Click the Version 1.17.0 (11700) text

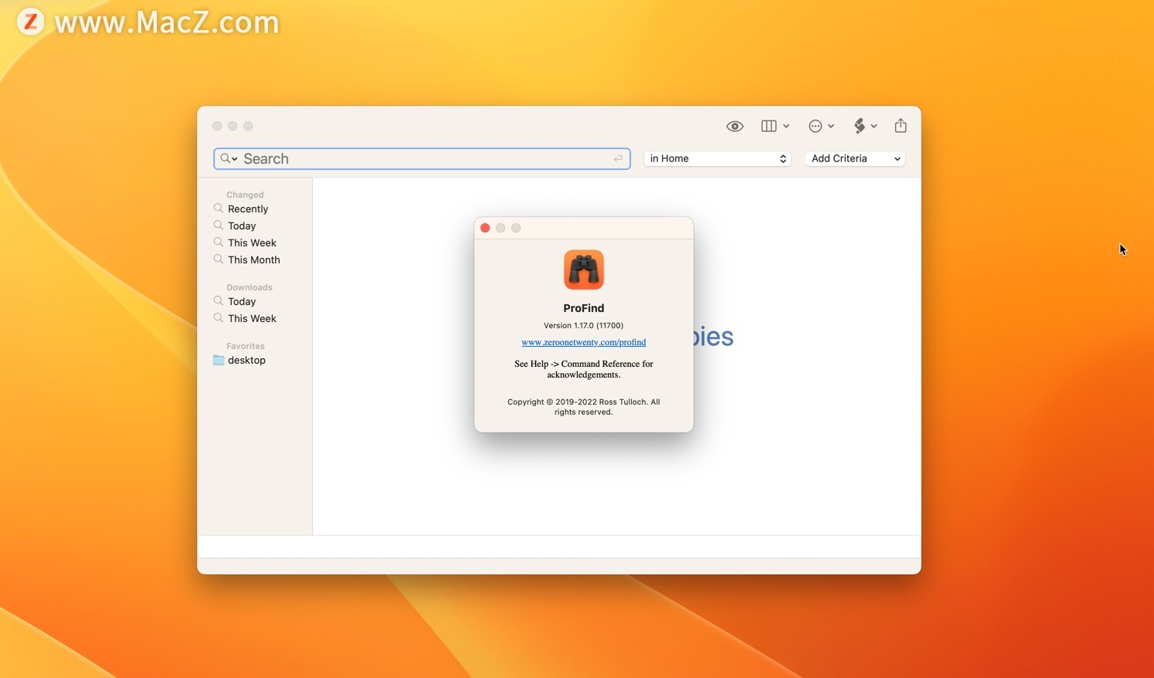point(584,325)
